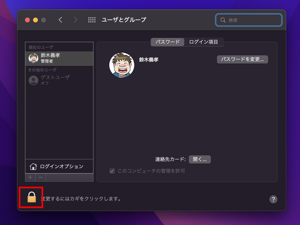Toggle このコンピュータの管理を許可 checkbox
The height and width of the screenshot is (225, 300).
click(112, 171)
